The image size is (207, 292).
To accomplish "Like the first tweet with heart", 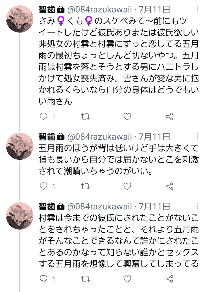I will click(127, 117).
